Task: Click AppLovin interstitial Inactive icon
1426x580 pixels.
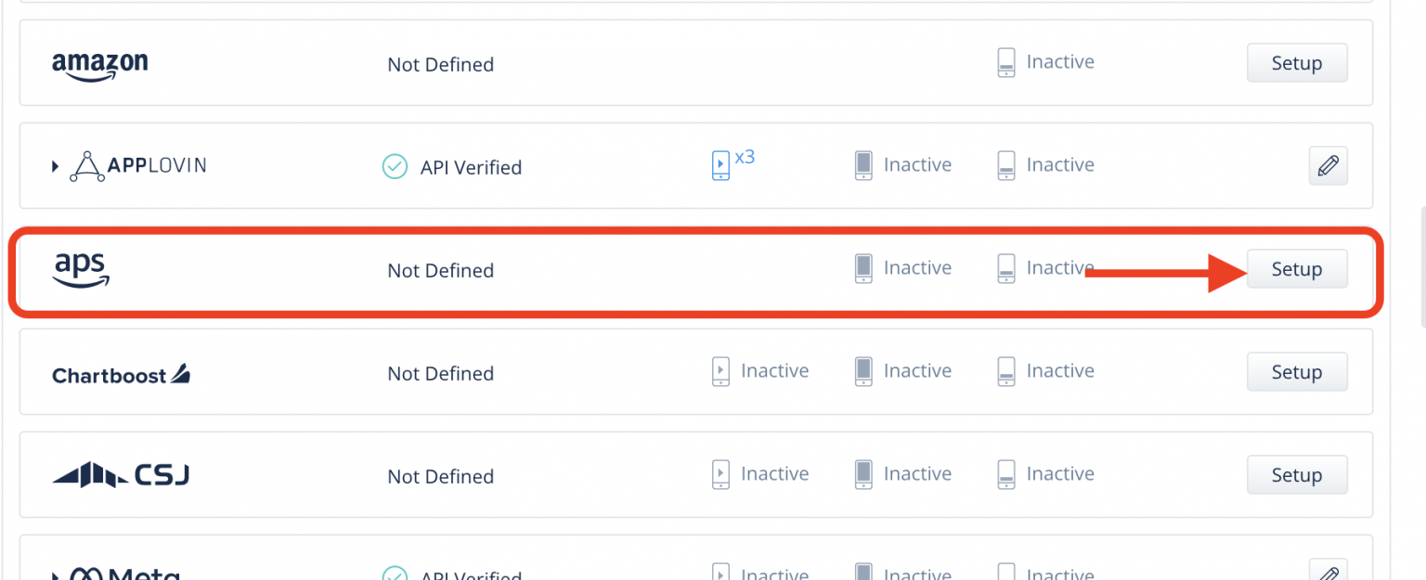Action: 863,165
